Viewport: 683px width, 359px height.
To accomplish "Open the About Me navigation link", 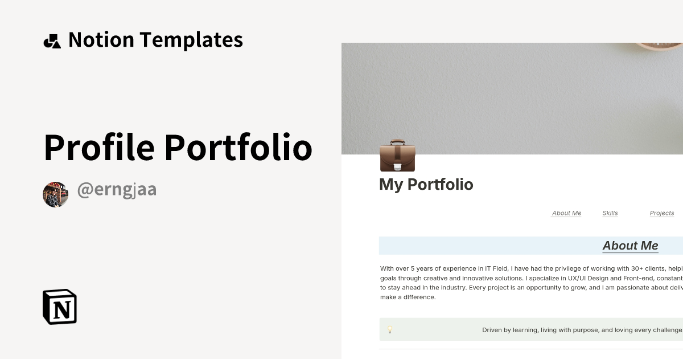I will (566, 213).
